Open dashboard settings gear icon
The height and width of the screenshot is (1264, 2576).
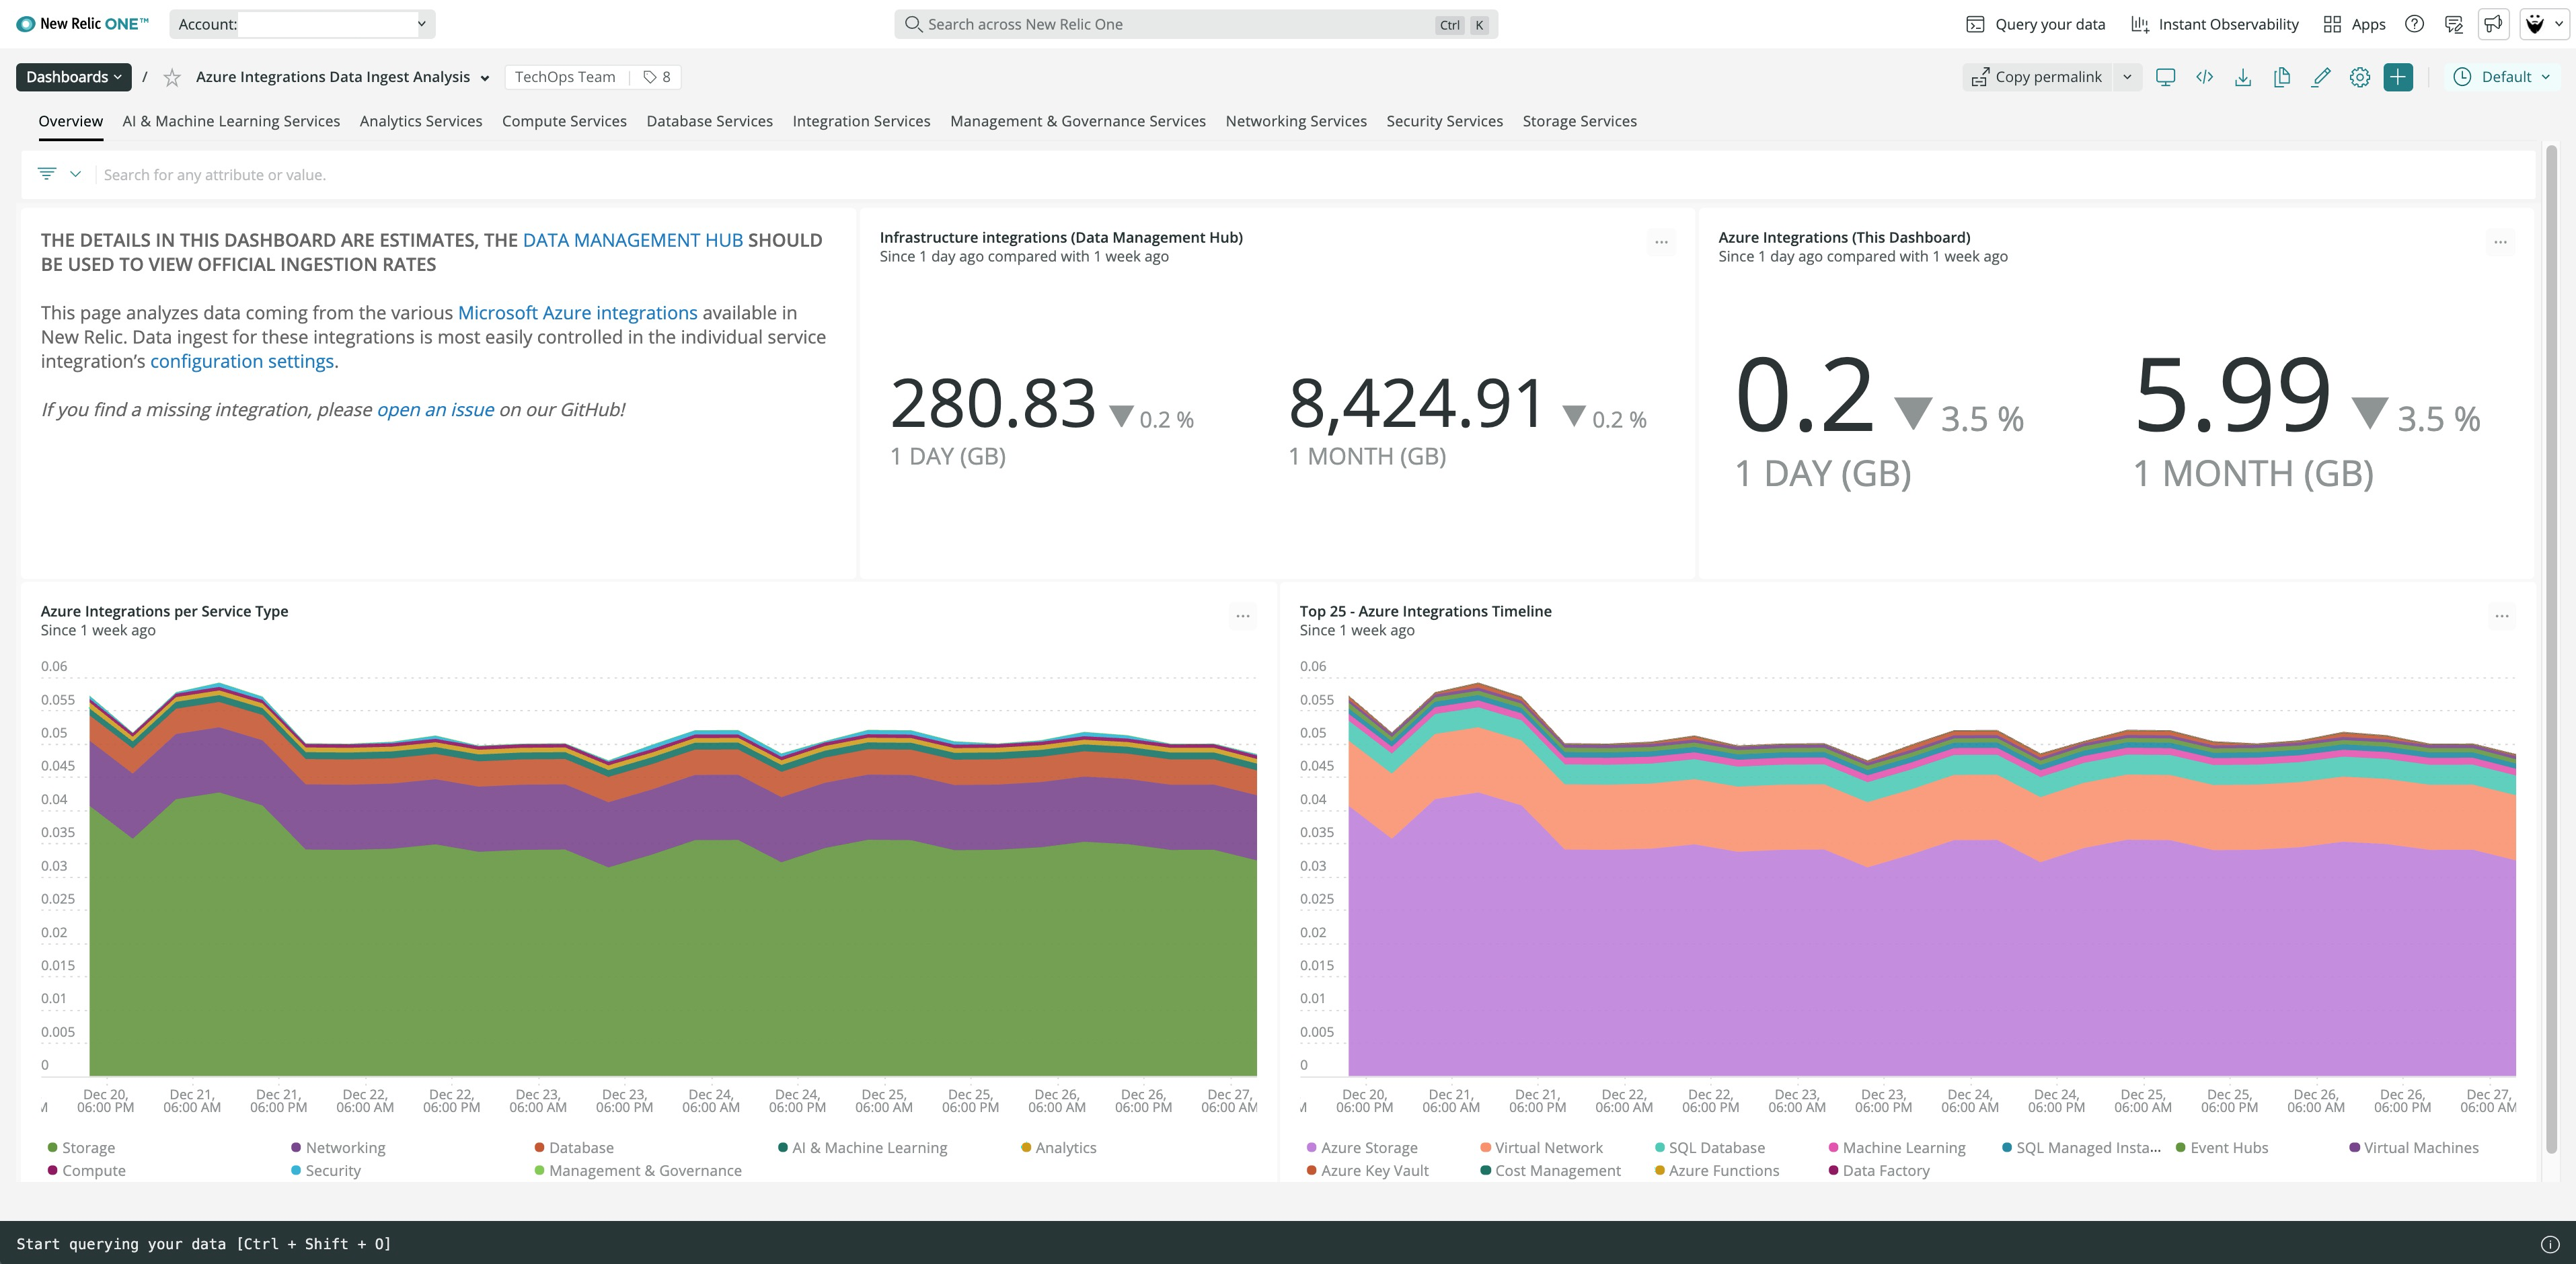tap(2360, 77)
